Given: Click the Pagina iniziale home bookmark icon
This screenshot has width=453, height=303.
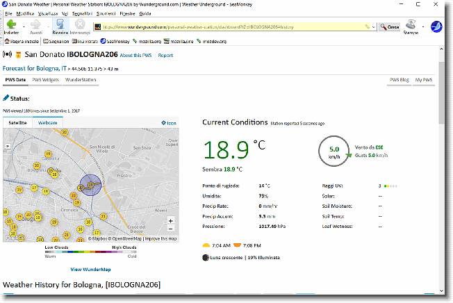Looking at the screenshot, I should [x=7, y=41].
